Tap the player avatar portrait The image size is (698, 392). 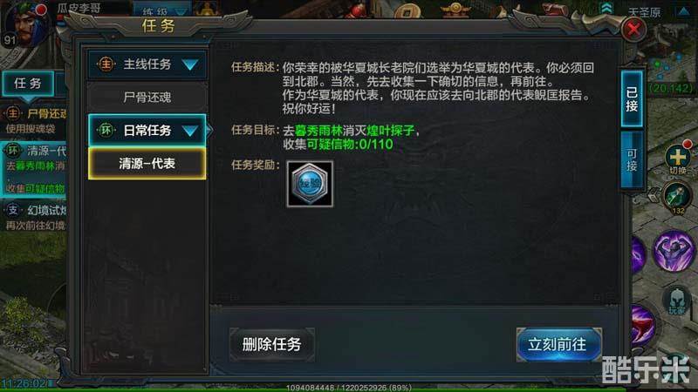tap(25, 26)
